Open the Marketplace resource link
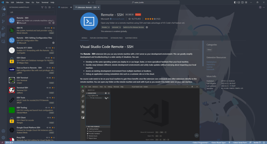267x144 pixels. pyautogui.click(x=211, y=62)
